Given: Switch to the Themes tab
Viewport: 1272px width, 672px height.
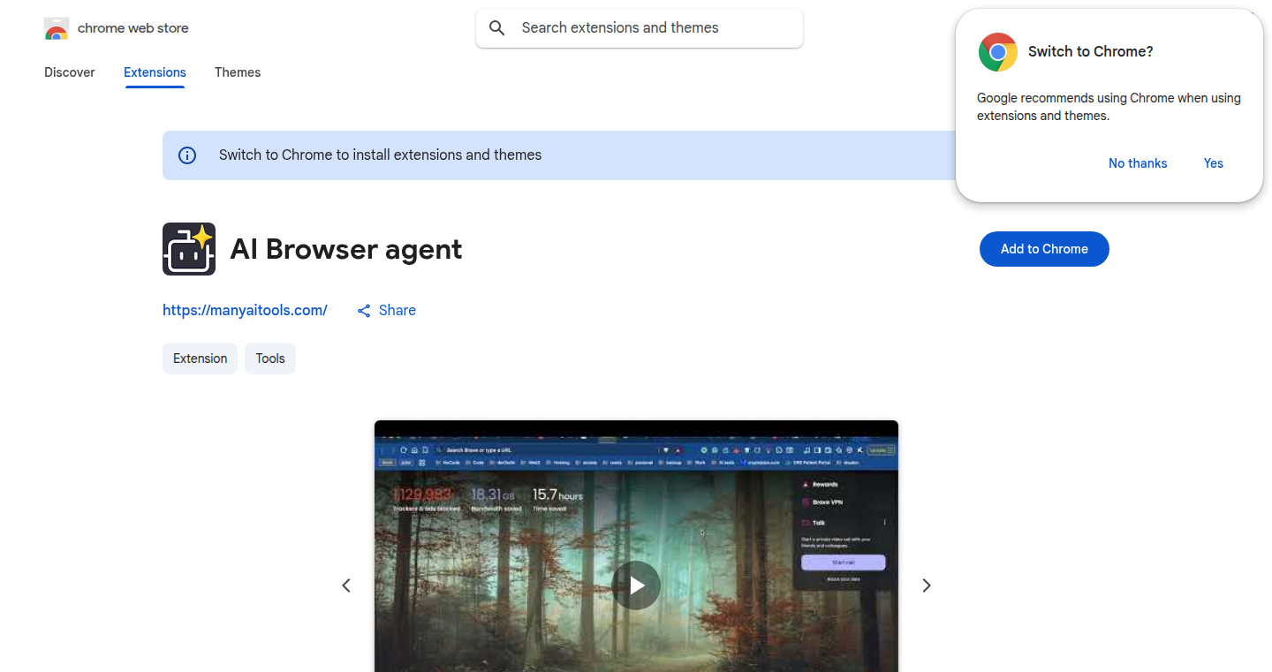Looking at the screenshot, I should [238, 72].
